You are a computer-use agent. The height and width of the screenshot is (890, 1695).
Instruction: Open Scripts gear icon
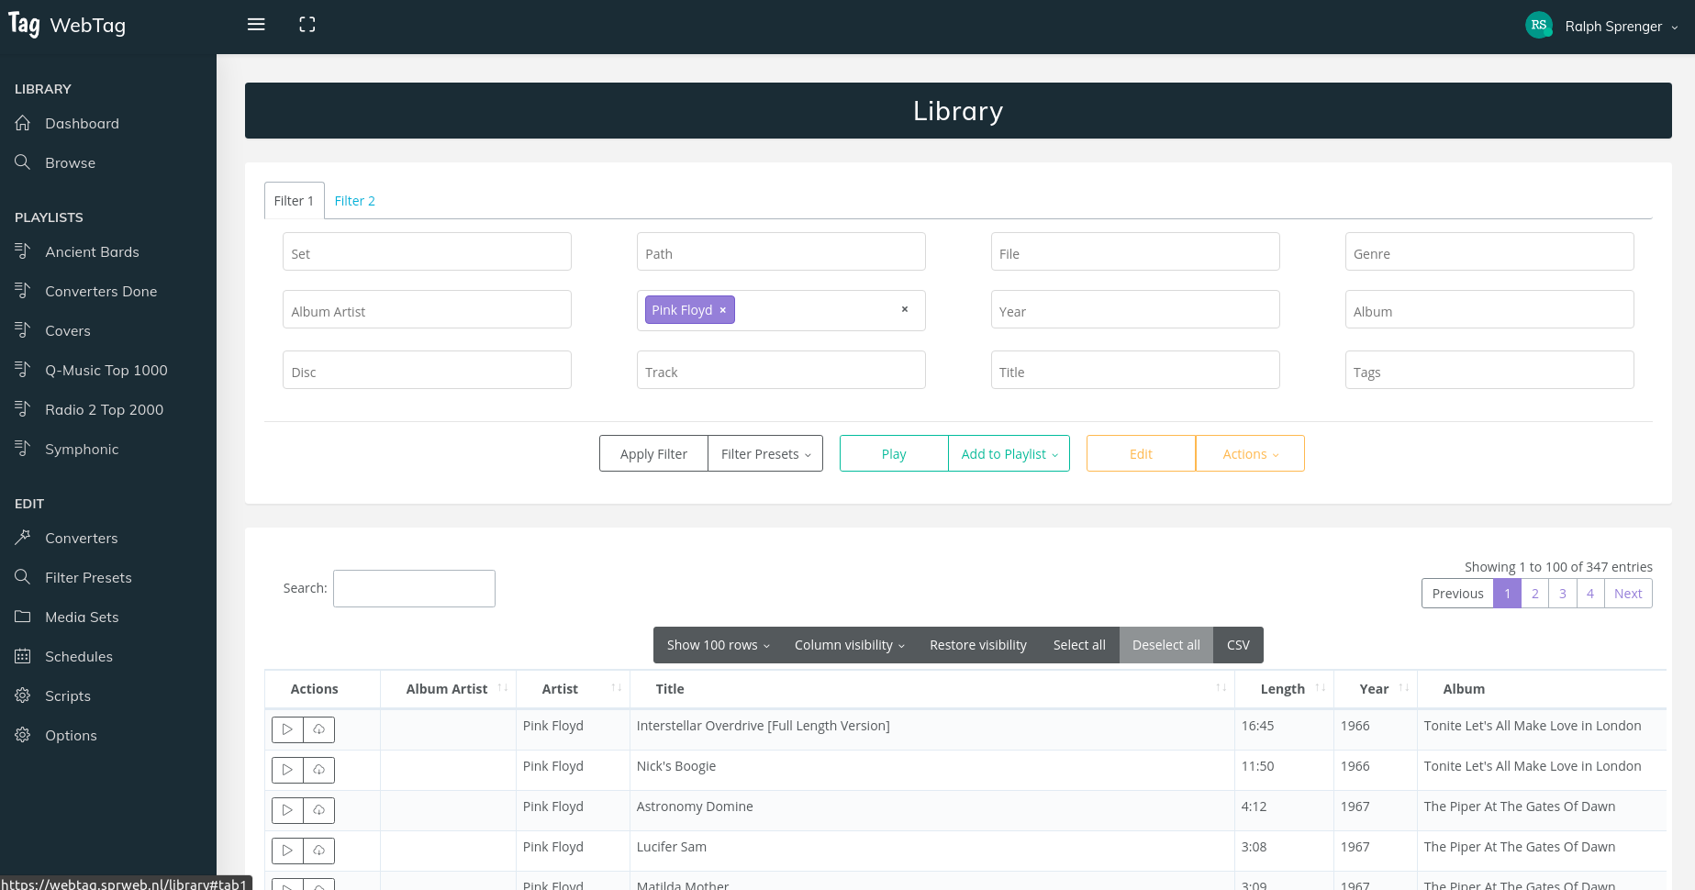click(x=23, y=695)
